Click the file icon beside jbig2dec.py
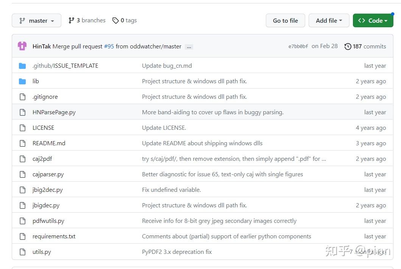 (x=22, y=190)
